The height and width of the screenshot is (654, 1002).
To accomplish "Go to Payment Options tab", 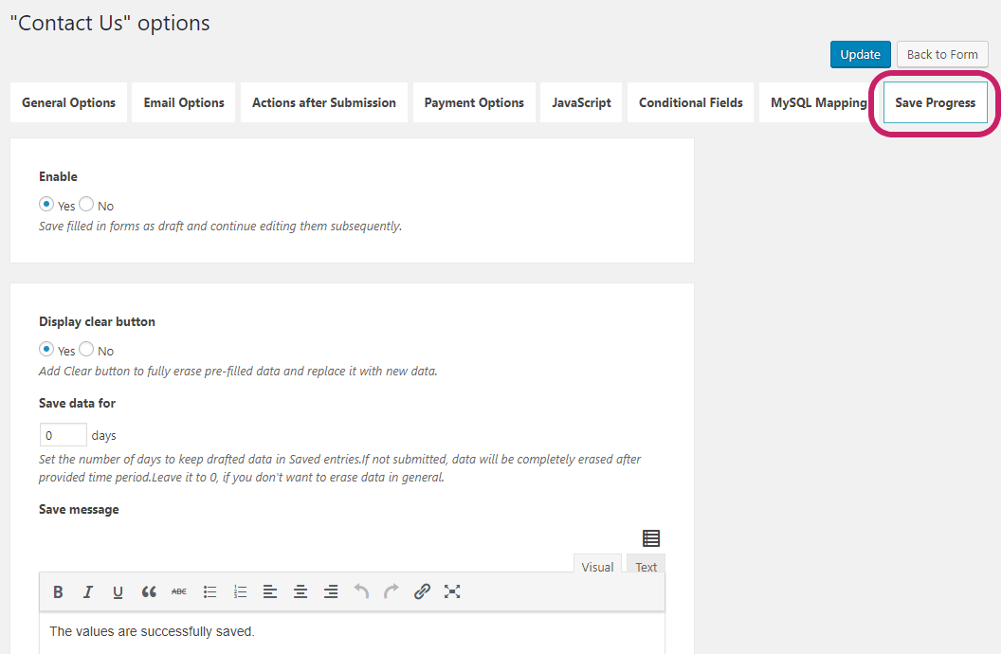I will [x=474, y=102].
